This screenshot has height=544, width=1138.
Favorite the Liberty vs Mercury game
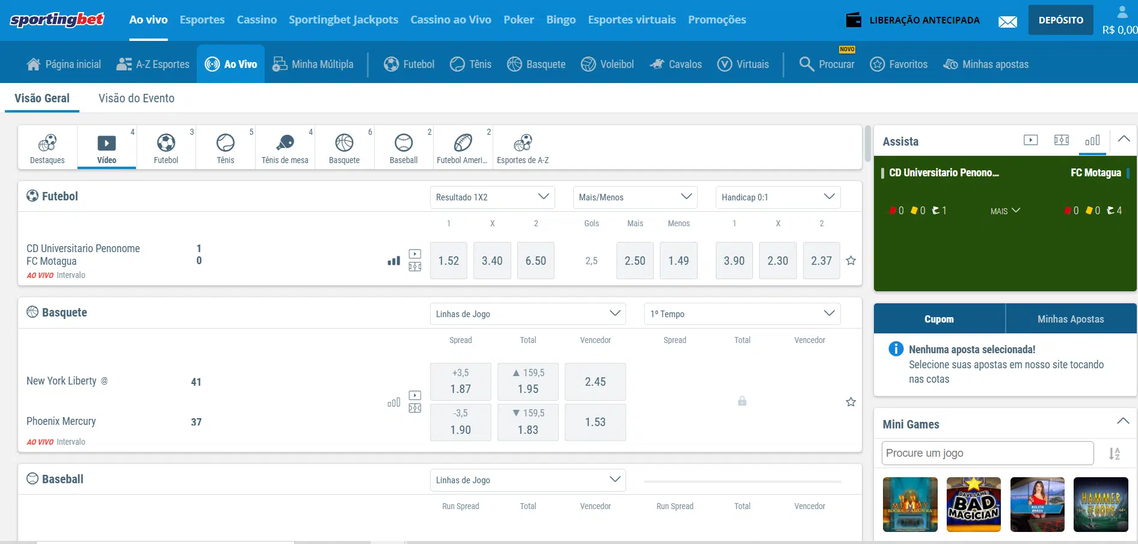pyautogui.click(x=851, y=401)
